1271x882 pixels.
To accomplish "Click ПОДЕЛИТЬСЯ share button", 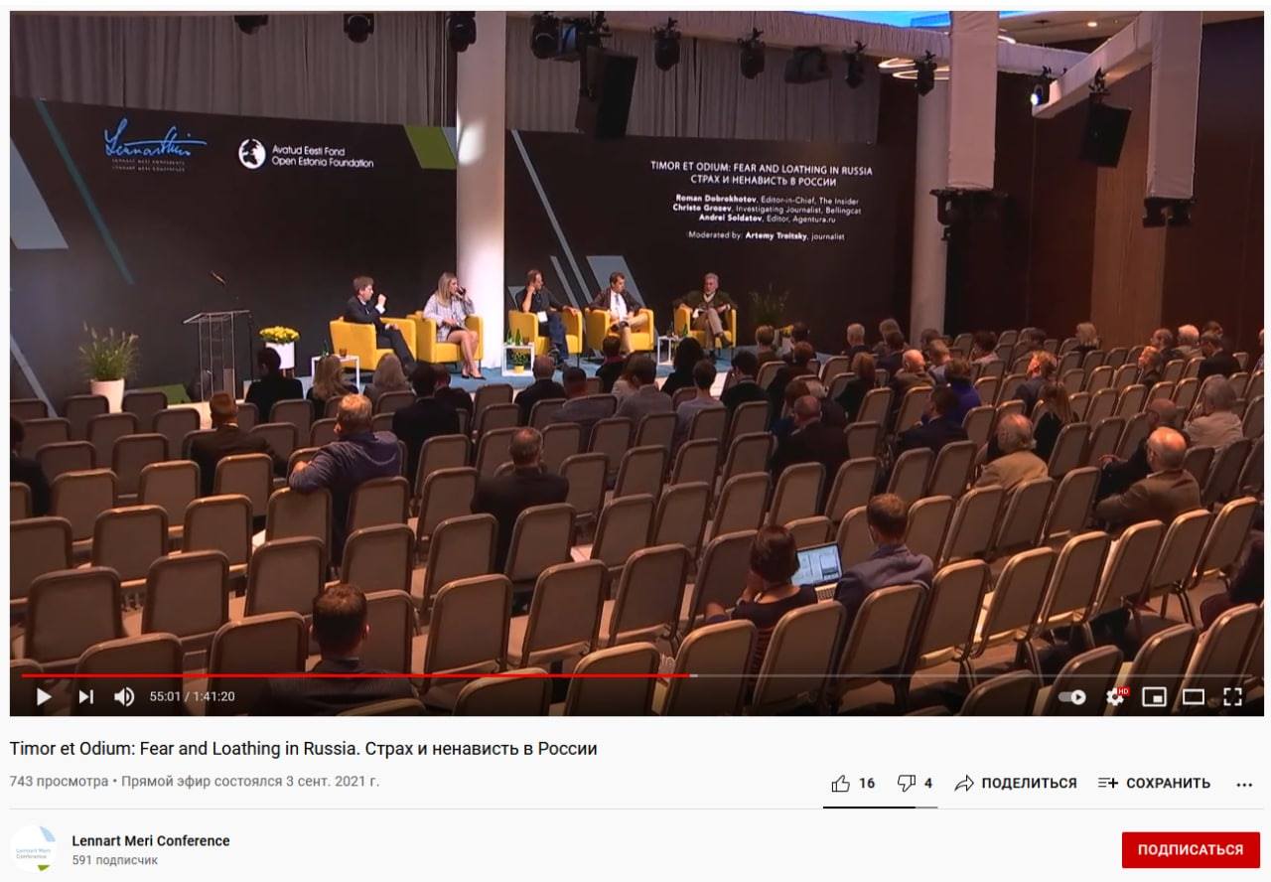I will click(x=1016, y=783).
